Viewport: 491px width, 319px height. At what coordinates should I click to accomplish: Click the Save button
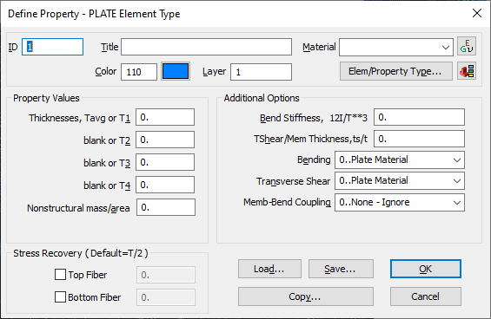[x=341, y=269]
